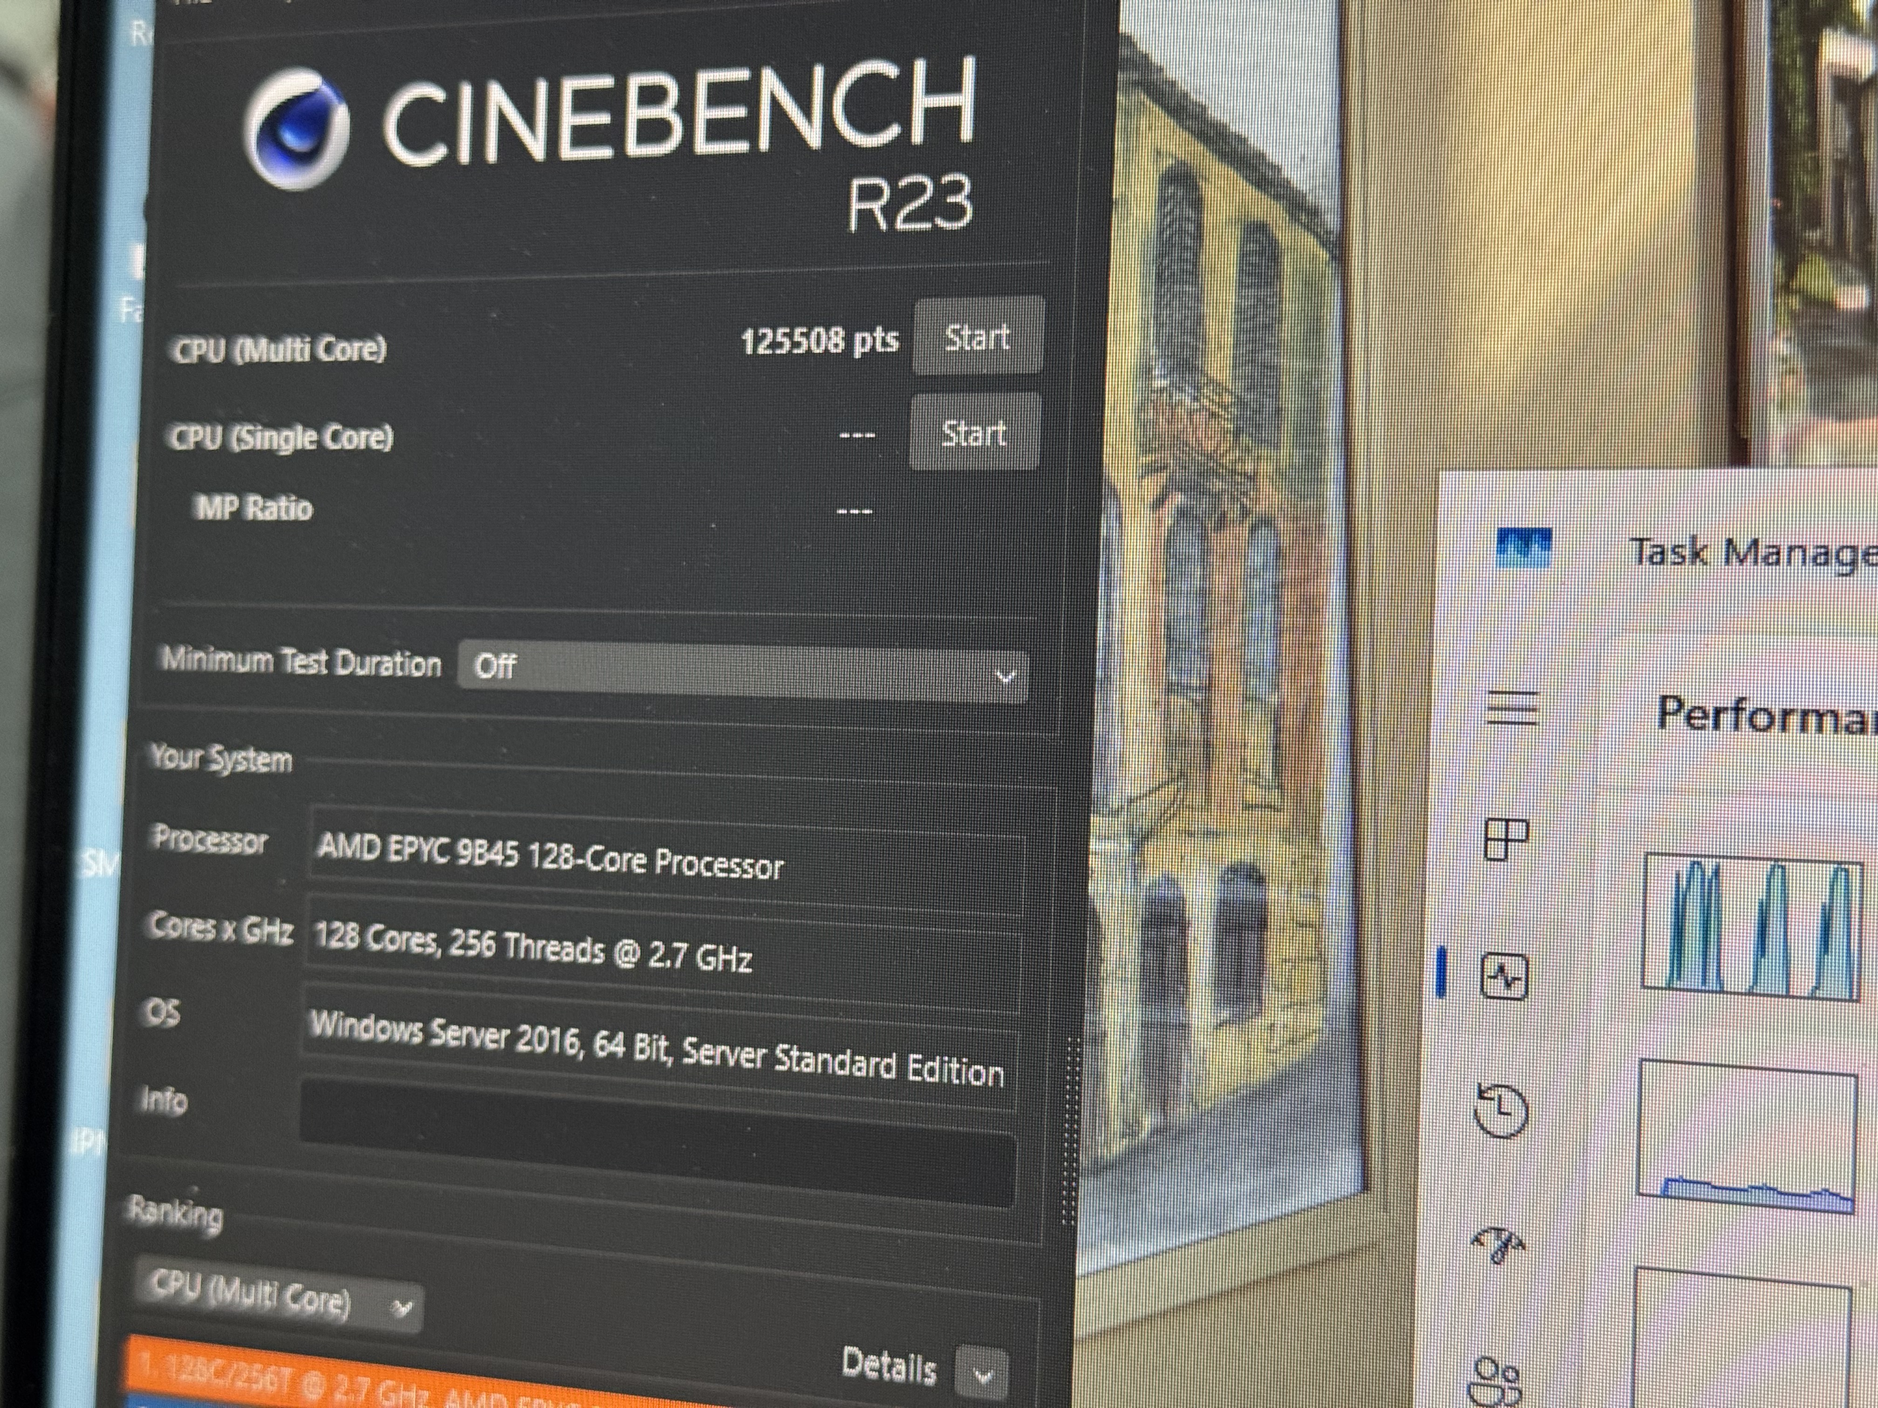
Task: Click the Cinebench logo icon
Action: 296,128
